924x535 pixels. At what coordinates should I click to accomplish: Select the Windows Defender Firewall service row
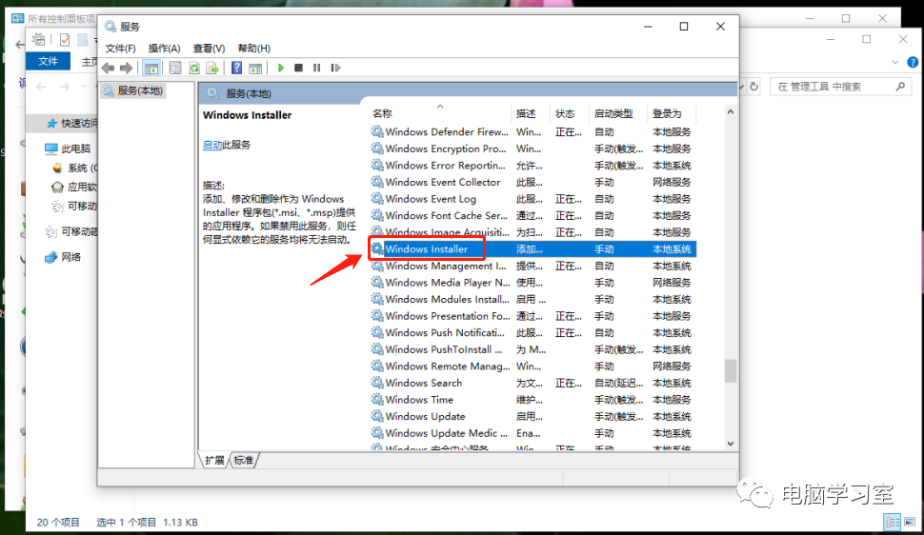pos(532,132)
